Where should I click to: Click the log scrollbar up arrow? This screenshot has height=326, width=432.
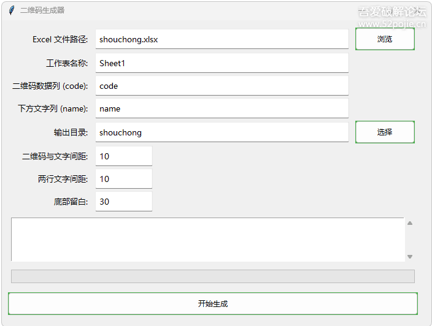410,223
